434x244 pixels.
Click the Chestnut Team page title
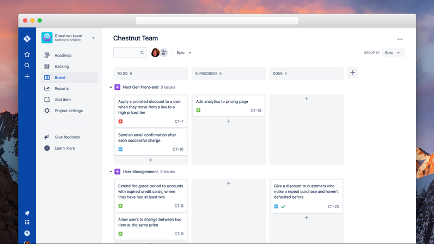(136, 38)
